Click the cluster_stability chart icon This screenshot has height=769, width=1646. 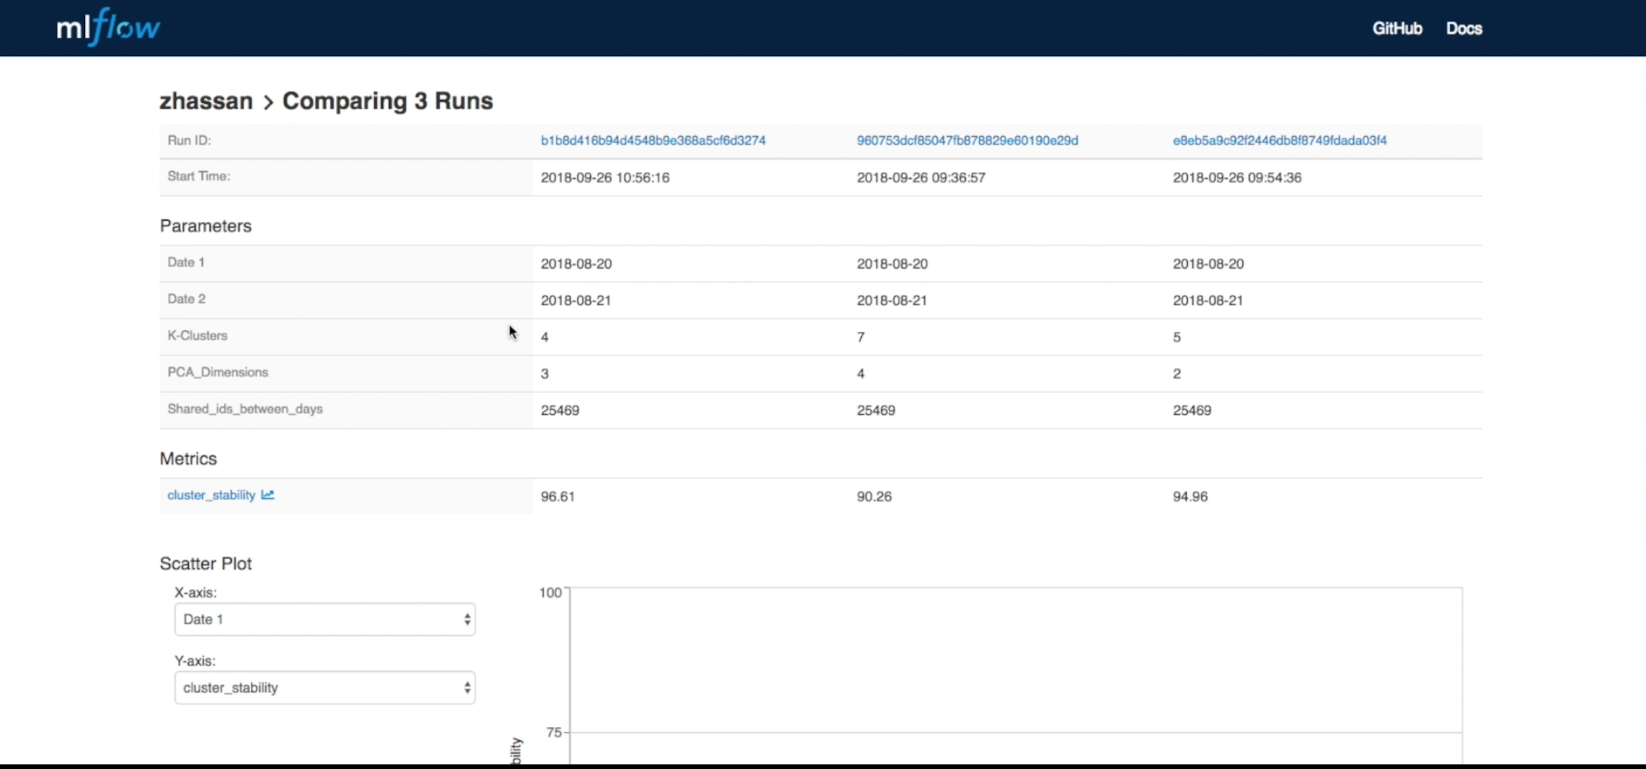(x=267, y=495)
